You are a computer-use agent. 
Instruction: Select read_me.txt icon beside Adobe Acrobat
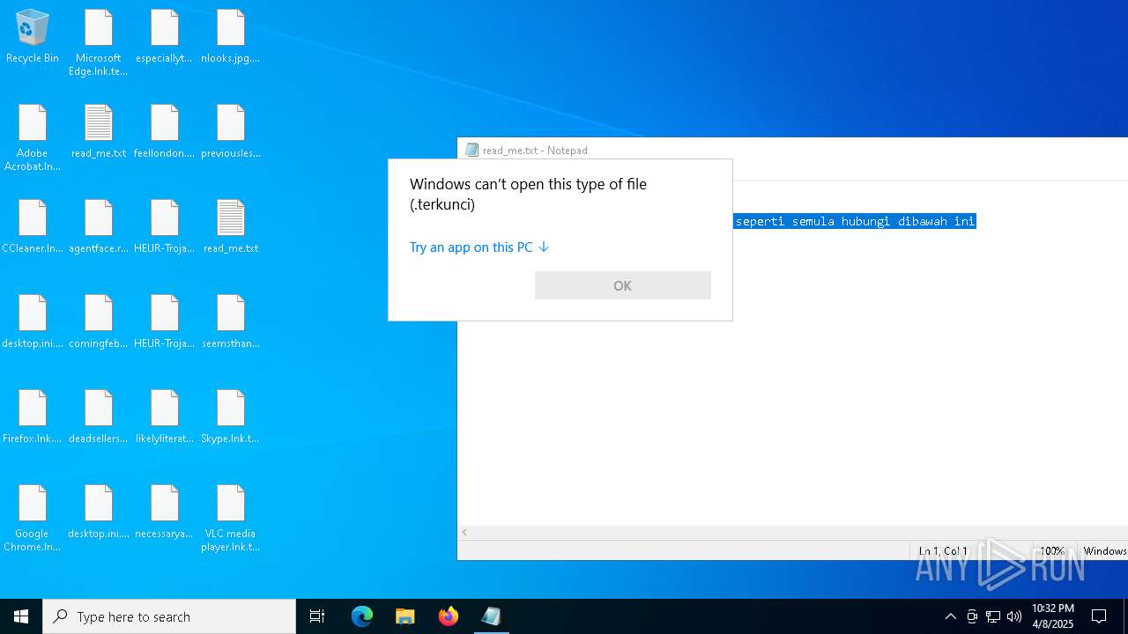tap(99, 132)
